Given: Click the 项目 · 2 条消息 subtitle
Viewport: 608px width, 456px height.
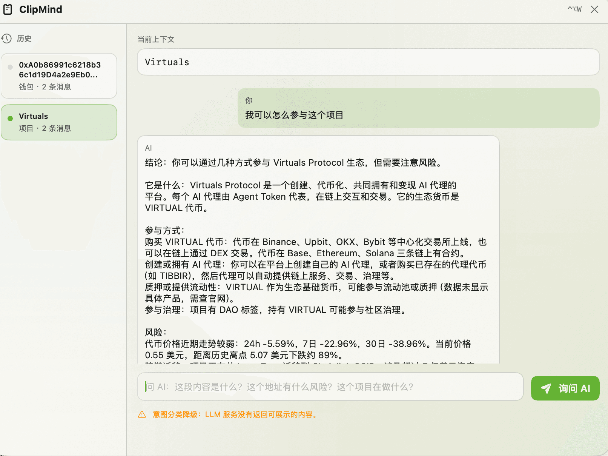Looking at the screenshot, I should [45, 128].
